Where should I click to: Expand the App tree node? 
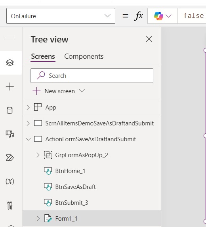coord(28,108)
